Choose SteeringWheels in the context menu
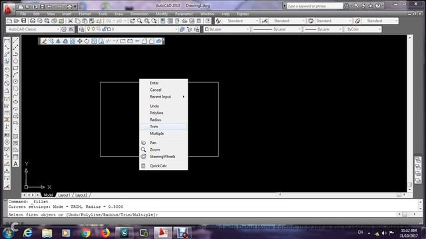Viewport: 426px width, 239px height. pos(163,157)
